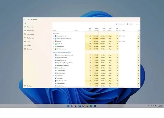Open the Windows Start menu
164x118 pixels.
pyautogui.click(x=68, y=106)
